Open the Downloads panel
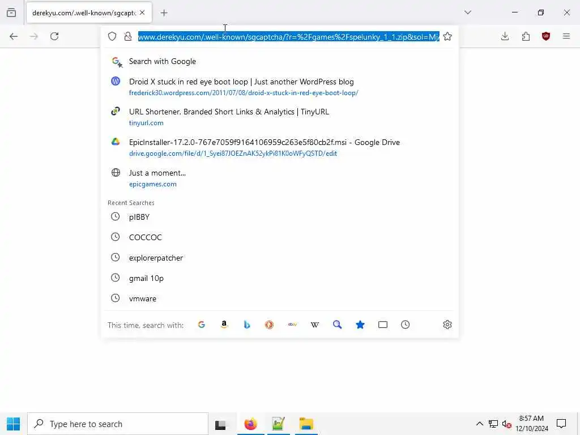 tap(505, 36)
